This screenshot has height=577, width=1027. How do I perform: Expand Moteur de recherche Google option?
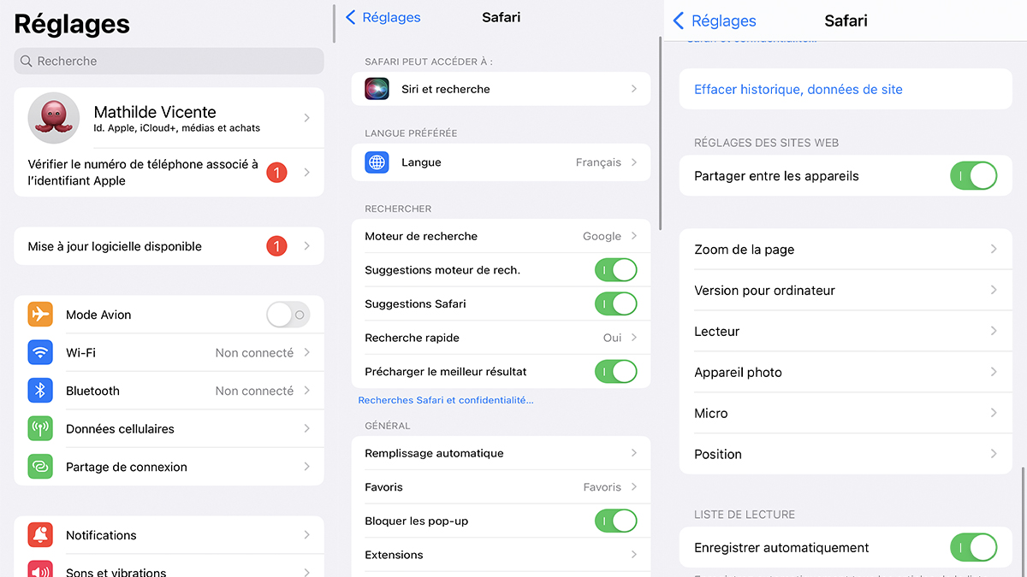coord(501,236)
